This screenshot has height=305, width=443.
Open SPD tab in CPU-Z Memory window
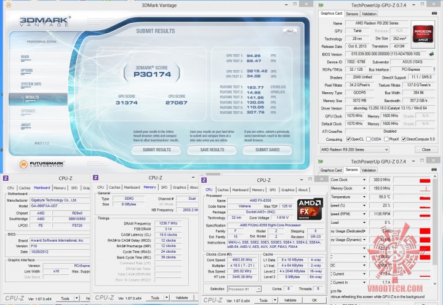(164, 187)
